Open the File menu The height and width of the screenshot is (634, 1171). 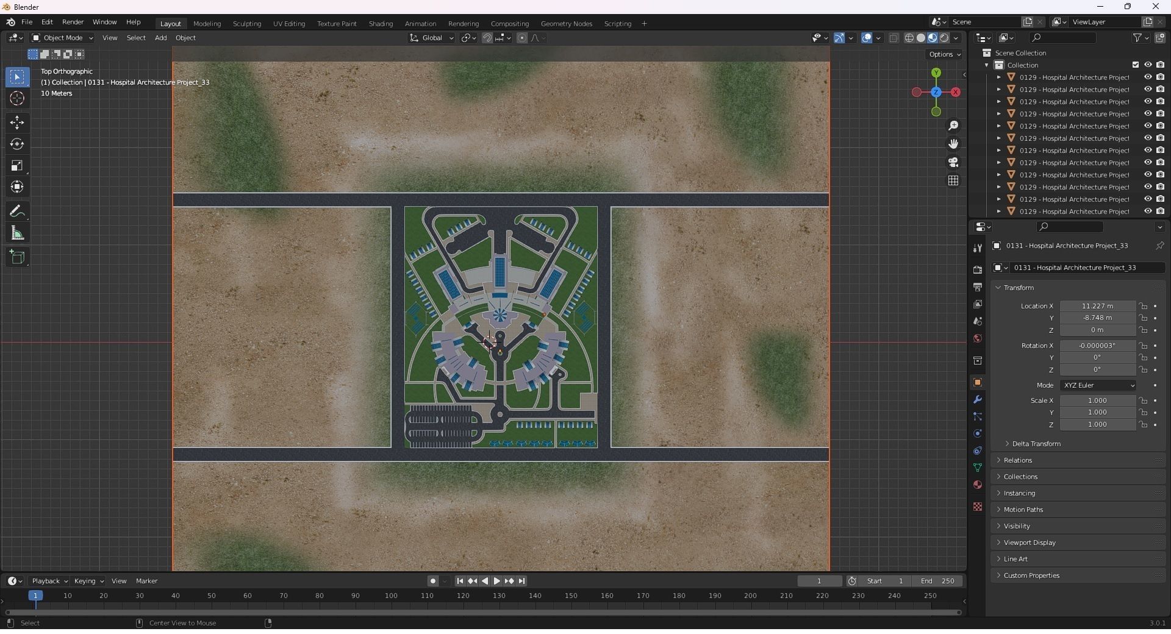click(27, 22)
